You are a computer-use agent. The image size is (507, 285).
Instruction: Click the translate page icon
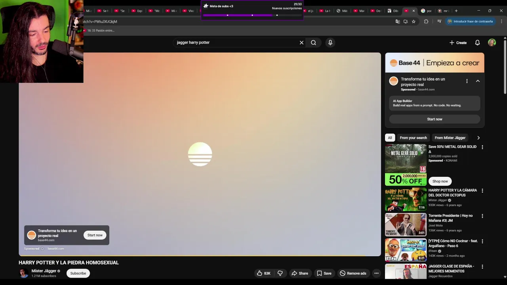click(397, 21)
